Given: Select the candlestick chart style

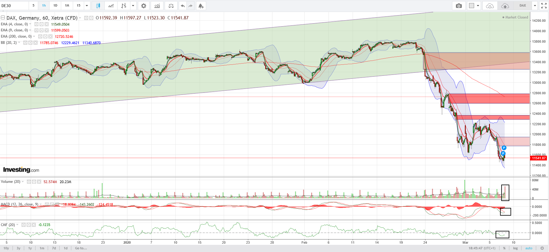Looking at the screenshot, I should tap(98, 6).
